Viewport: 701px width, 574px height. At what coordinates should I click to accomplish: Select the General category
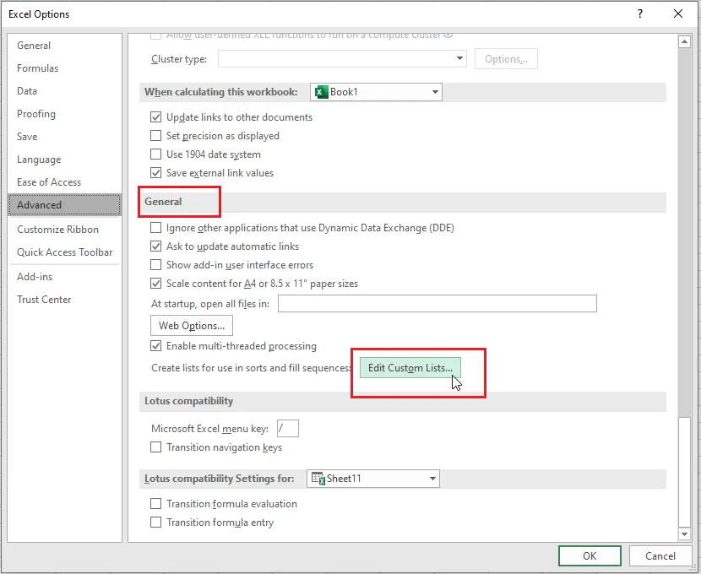click(x=64, y=45)
